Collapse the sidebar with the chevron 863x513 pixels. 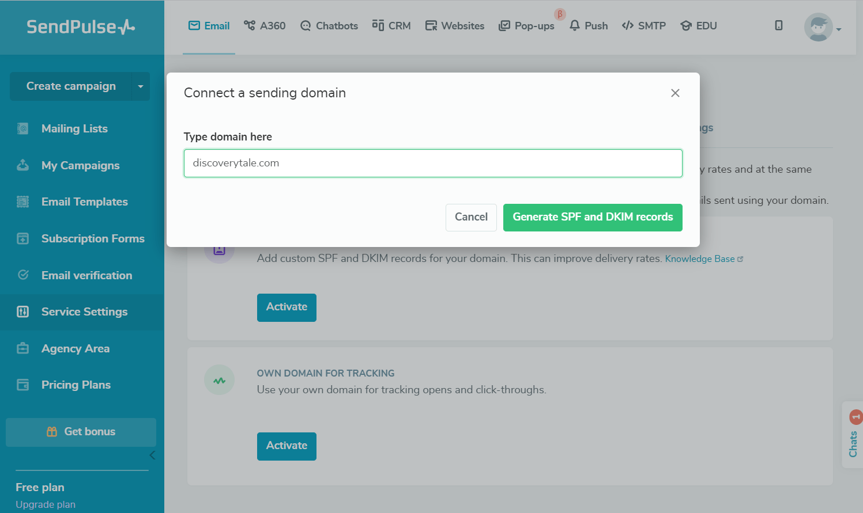[152, 455]
